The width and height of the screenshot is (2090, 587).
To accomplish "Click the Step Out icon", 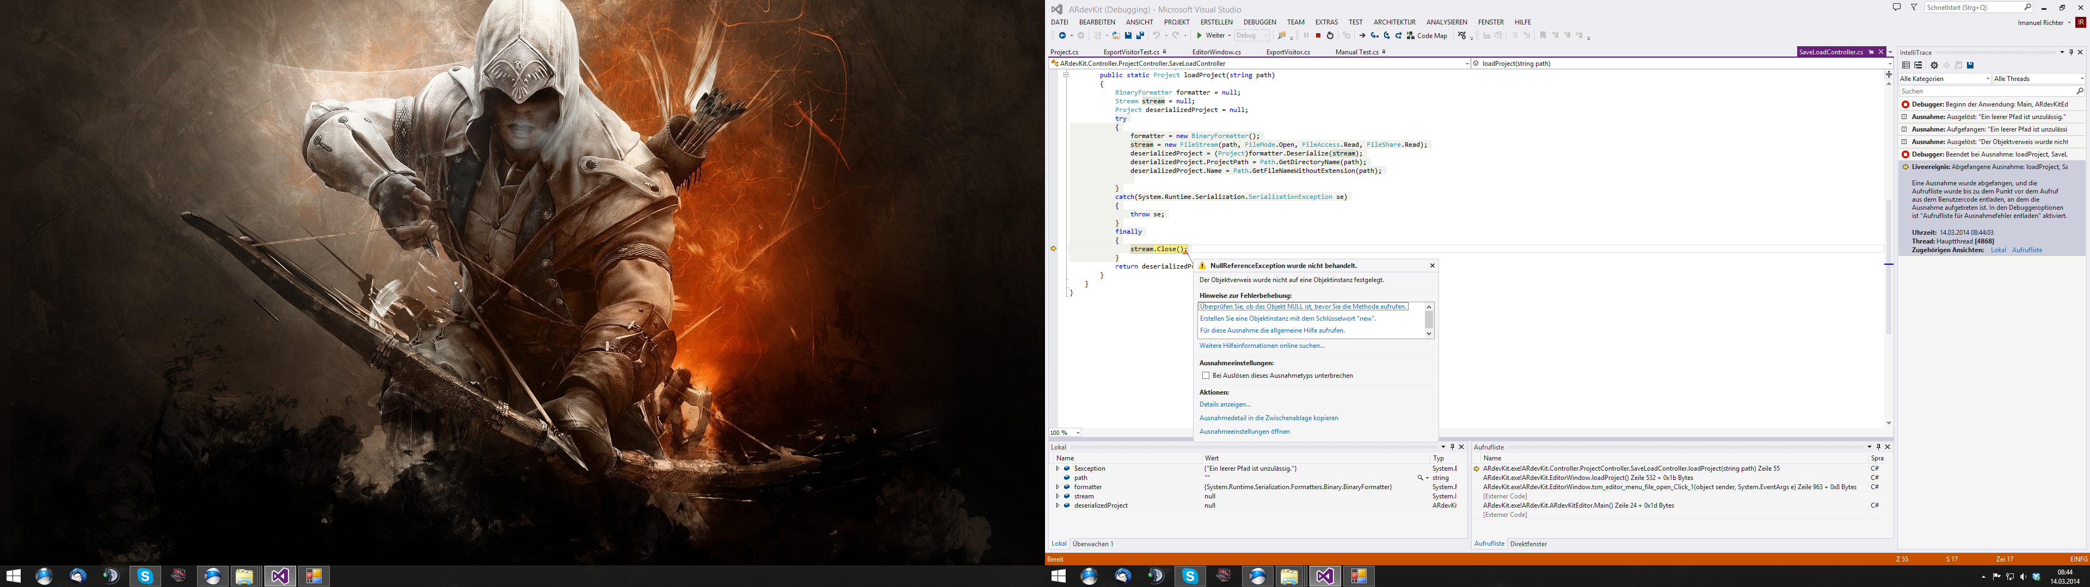I will click(1399, 36).
